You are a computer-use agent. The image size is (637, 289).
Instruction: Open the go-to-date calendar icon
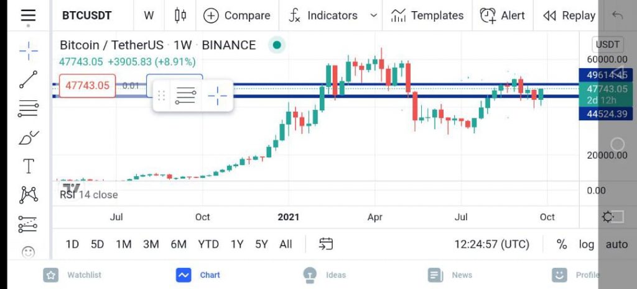(x=326, y=244)
